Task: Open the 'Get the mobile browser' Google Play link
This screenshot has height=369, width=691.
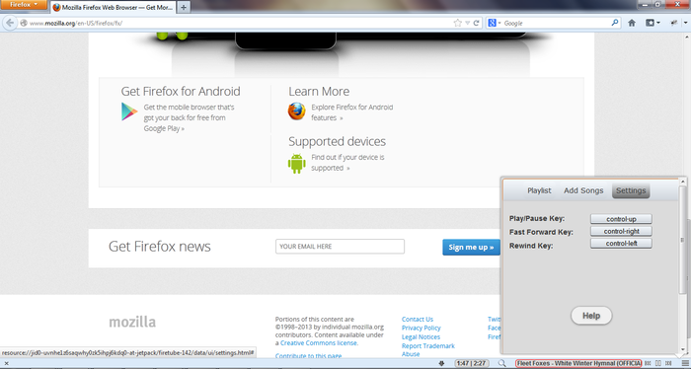Action: pyautogui.click(x=189, y=117)
